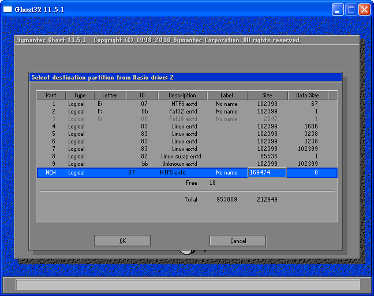Click the E: drive letter cell
This screenshot has height=296, width=374.
click(100, 104)
